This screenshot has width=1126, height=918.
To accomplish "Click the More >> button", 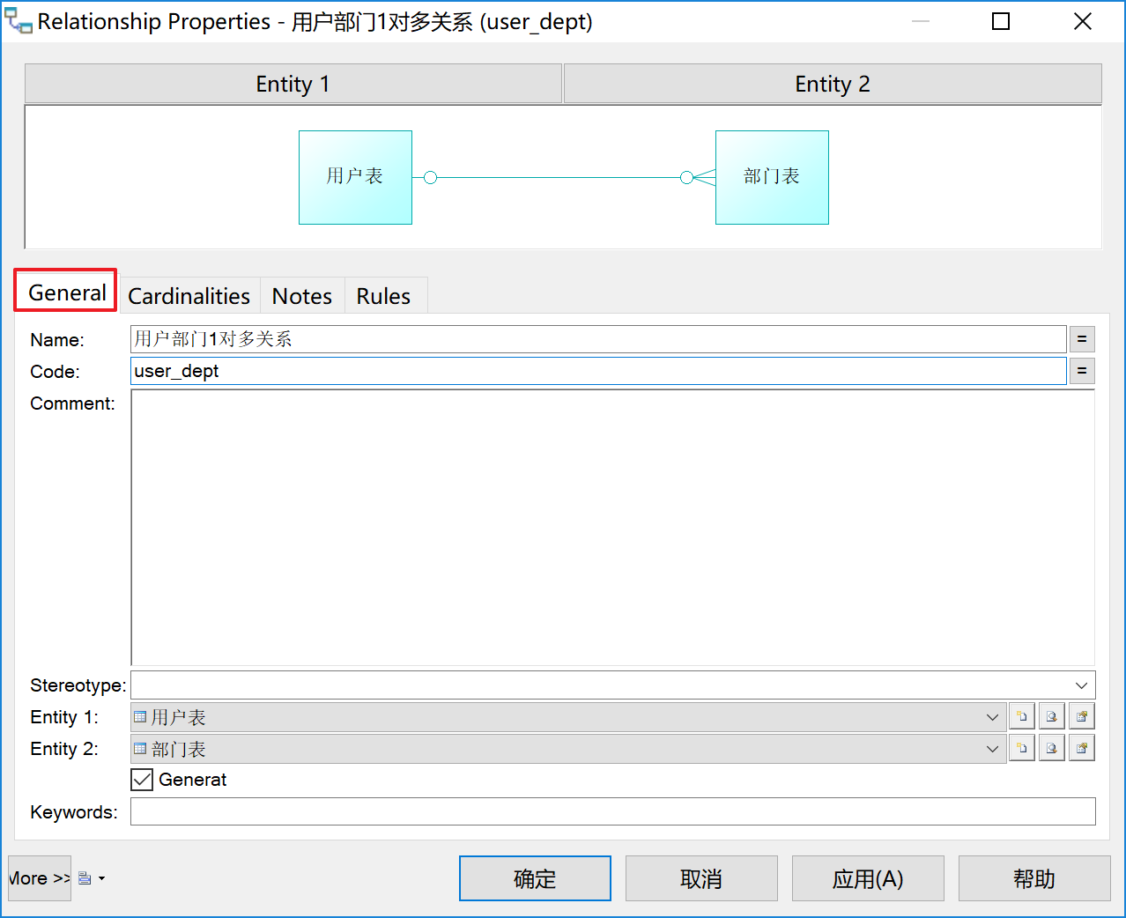I will pyautogui.click(x=40, y=878).
